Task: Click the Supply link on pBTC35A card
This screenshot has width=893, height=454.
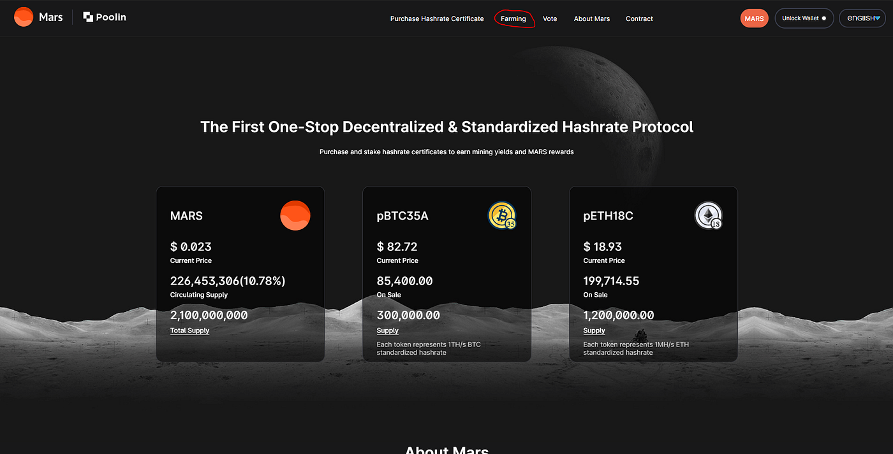Action: point(387,330)
